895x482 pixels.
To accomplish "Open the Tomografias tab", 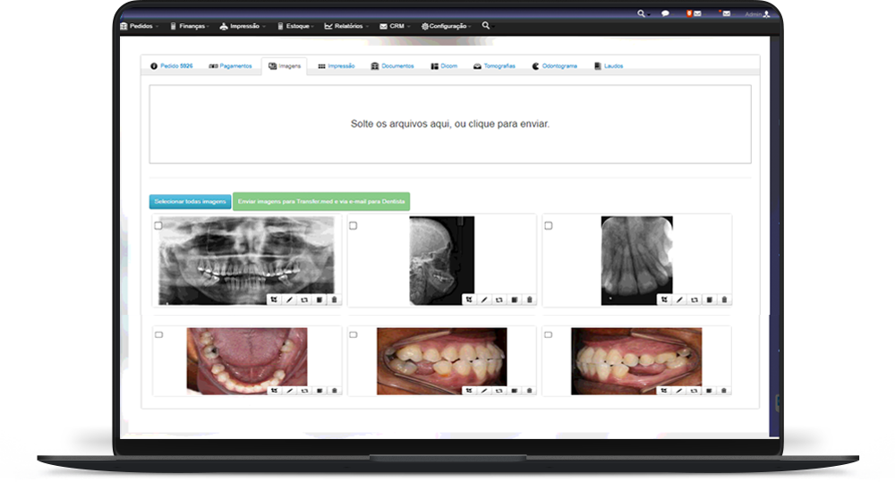I will (x=494, y=66).
